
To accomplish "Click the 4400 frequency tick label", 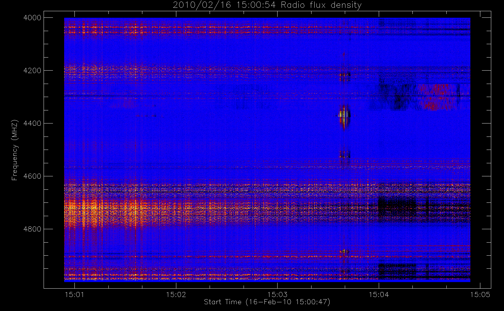I will click(32, 123).
